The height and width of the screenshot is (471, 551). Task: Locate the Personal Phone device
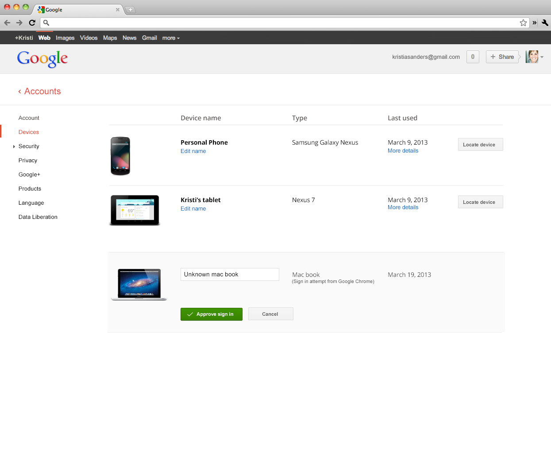click(480, 145)
